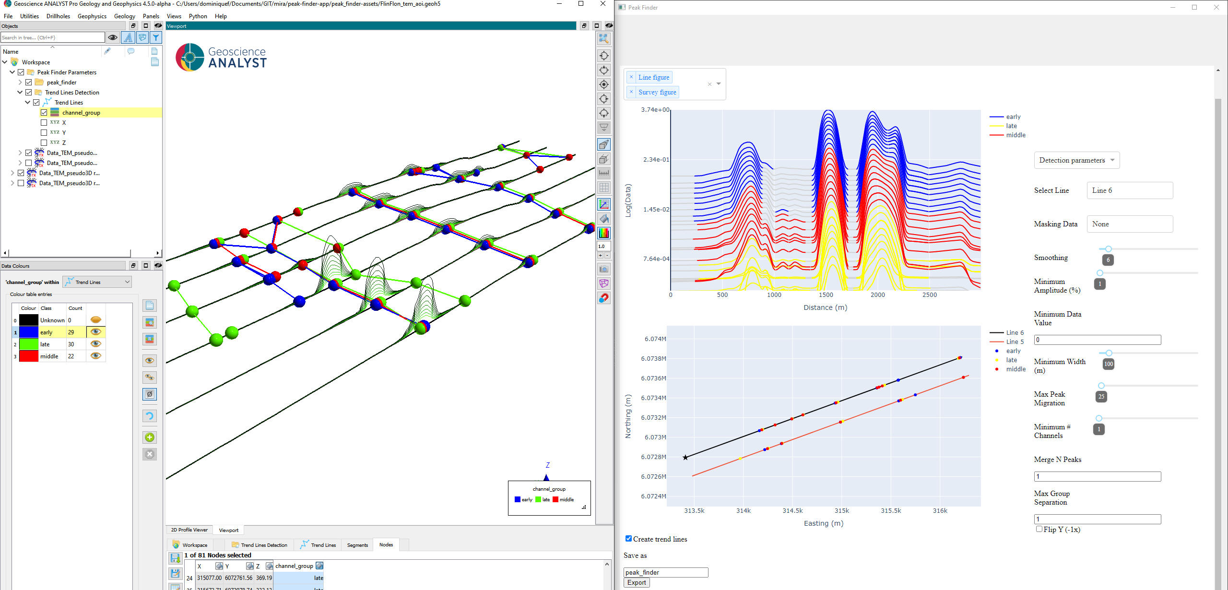Activate the paint bucket fill tool

[604, 219]
